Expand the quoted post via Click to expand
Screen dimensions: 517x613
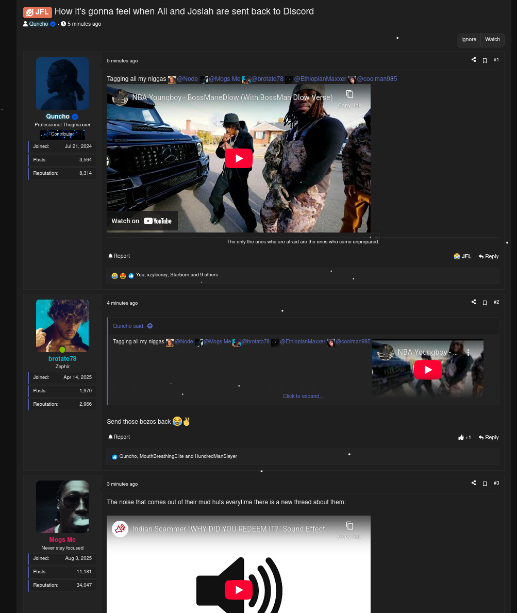(x=303, y=396)
